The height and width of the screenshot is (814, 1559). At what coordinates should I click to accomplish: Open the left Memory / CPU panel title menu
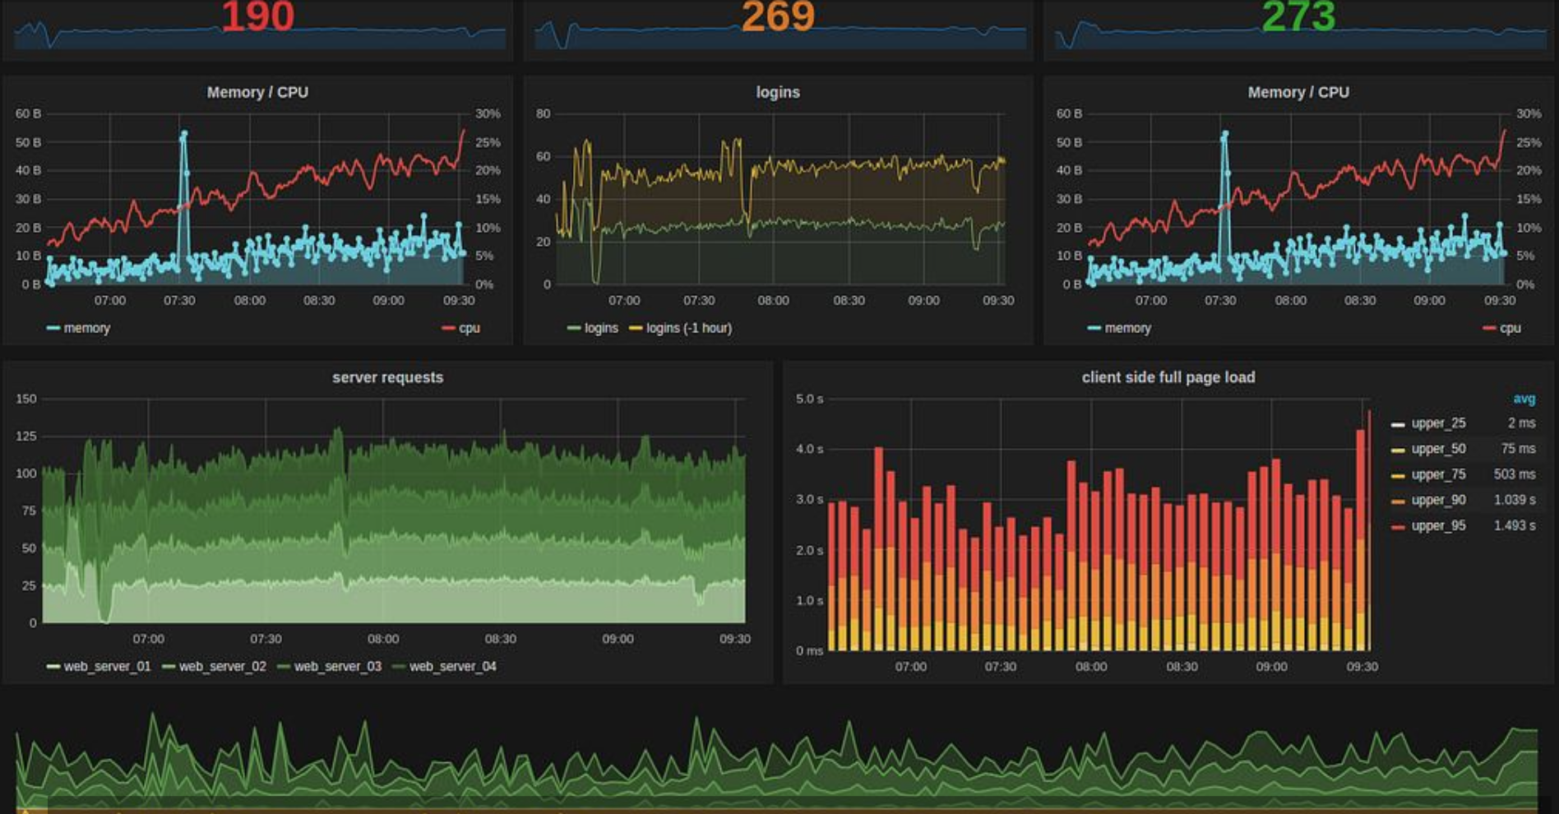[257, 92]
